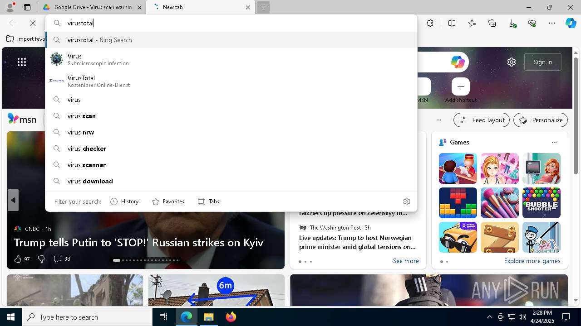Viewport: 581px width, 326px height.
Task: Open the apps grid launcher icon
Action: click(x=22, y=62)
